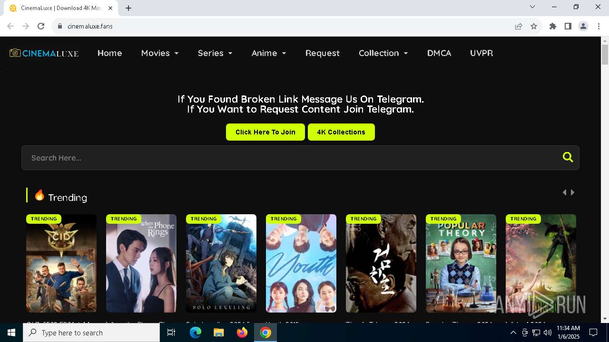
Task: Open the UVPR nav item
Action: [x=481, y=53]
